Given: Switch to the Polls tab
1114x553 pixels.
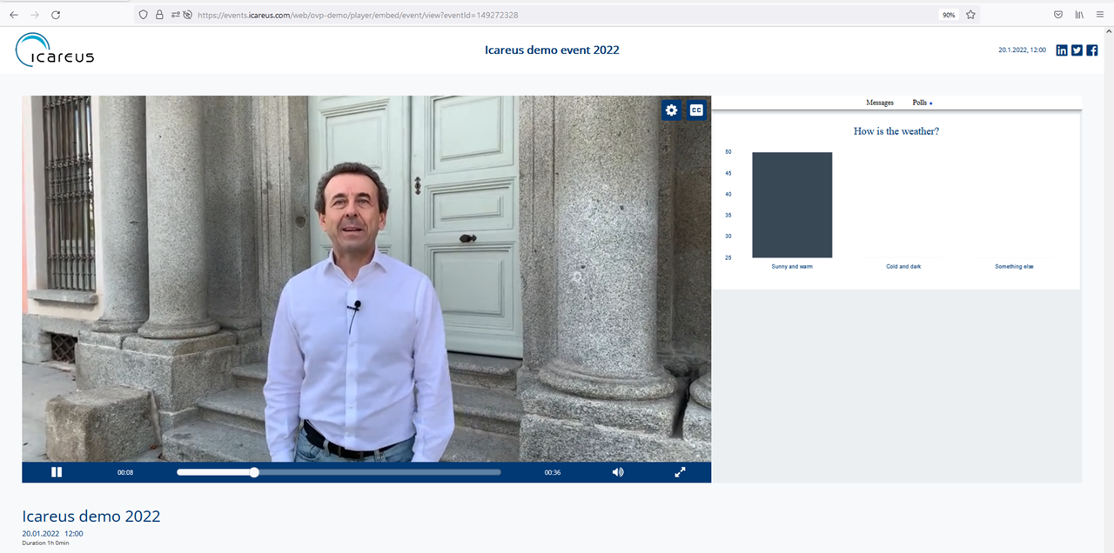Looking at the screenshot, I should (x=920, y=103).
